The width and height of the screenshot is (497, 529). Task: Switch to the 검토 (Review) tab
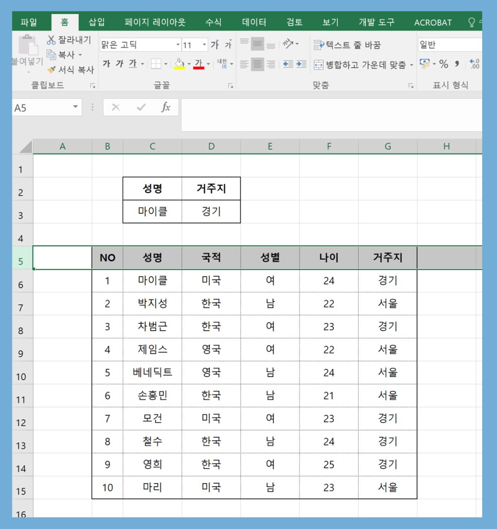[294, 22]
